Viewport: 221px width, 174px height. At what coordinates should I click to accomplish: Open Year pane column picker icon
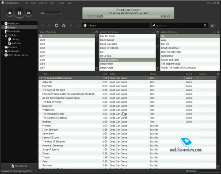coord(97,32)
